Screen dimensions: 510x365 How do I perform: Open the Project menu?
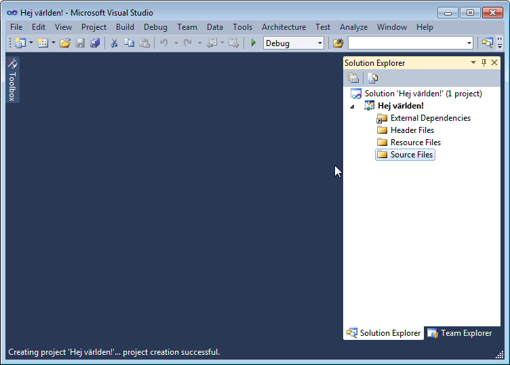(x=94, y=27)
